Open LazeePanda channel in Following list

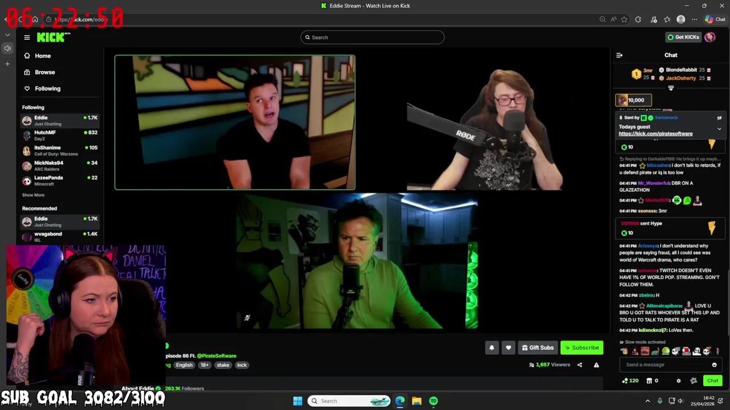click(x=60, y=181)
